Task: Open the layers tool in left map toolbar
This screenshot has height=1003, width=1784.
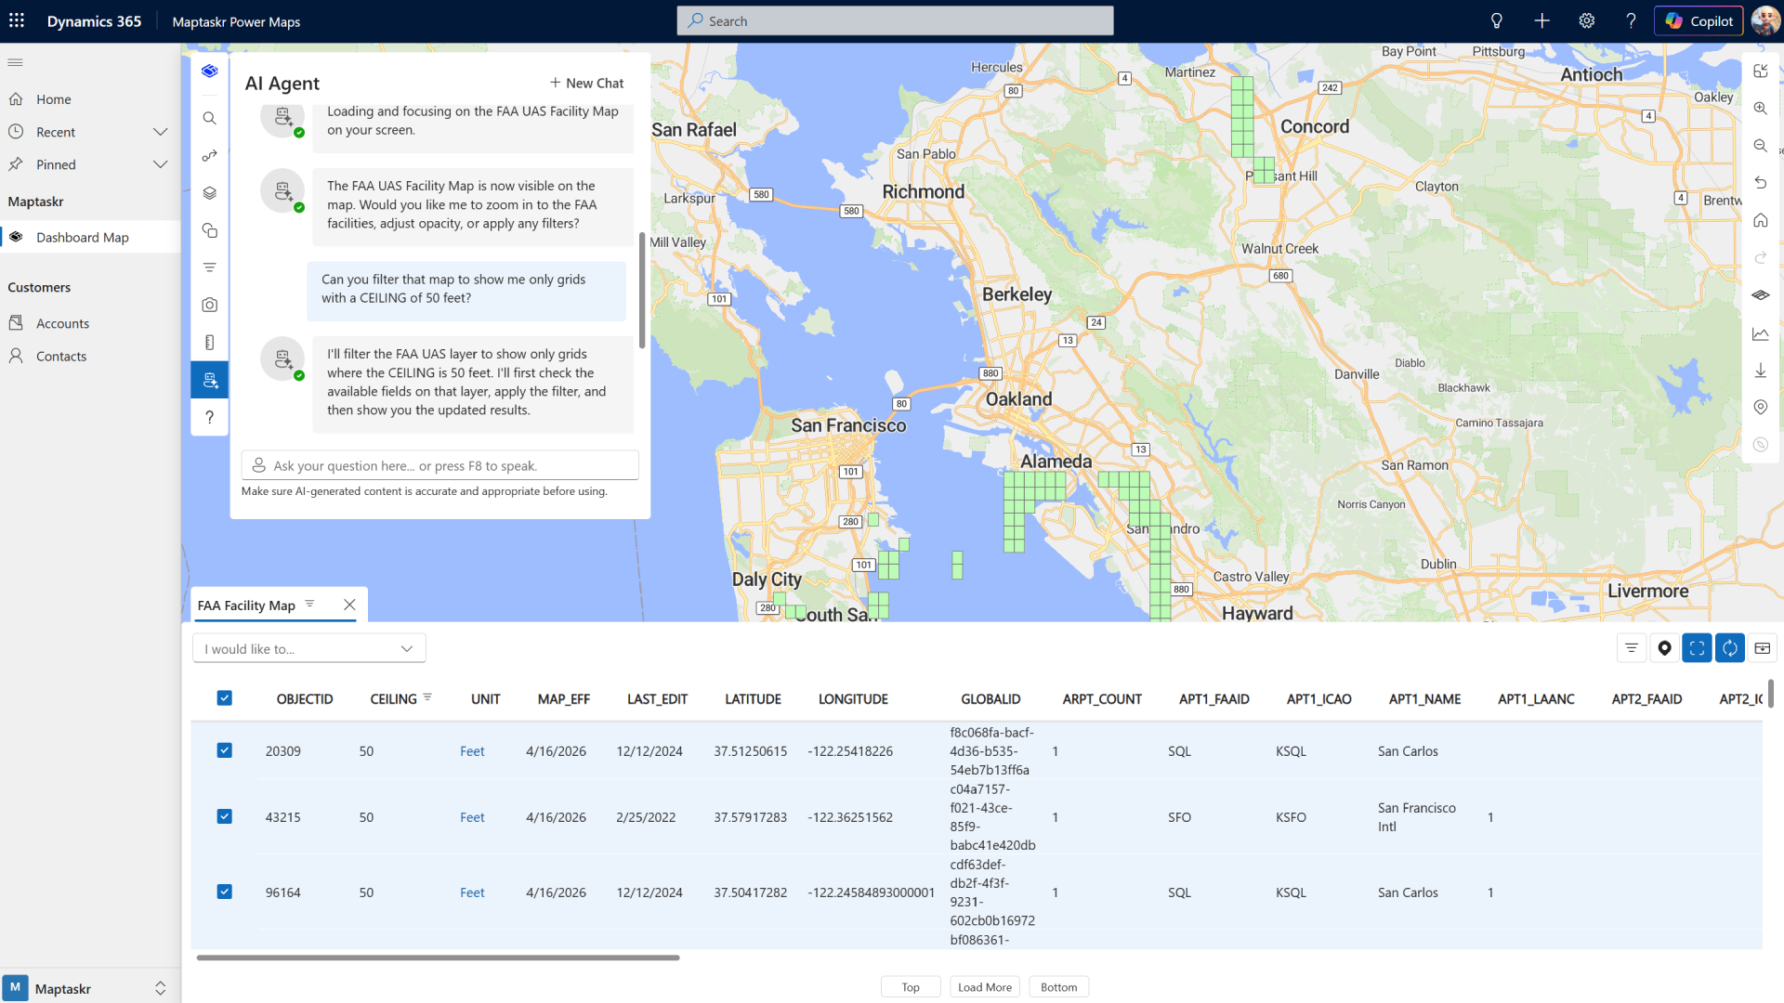Action: [x=210, y=193]
